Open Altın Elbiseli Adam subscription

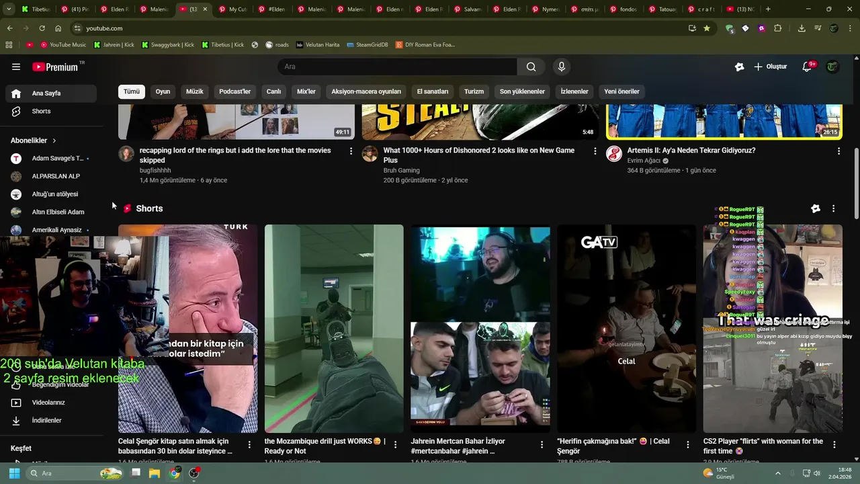51,212
